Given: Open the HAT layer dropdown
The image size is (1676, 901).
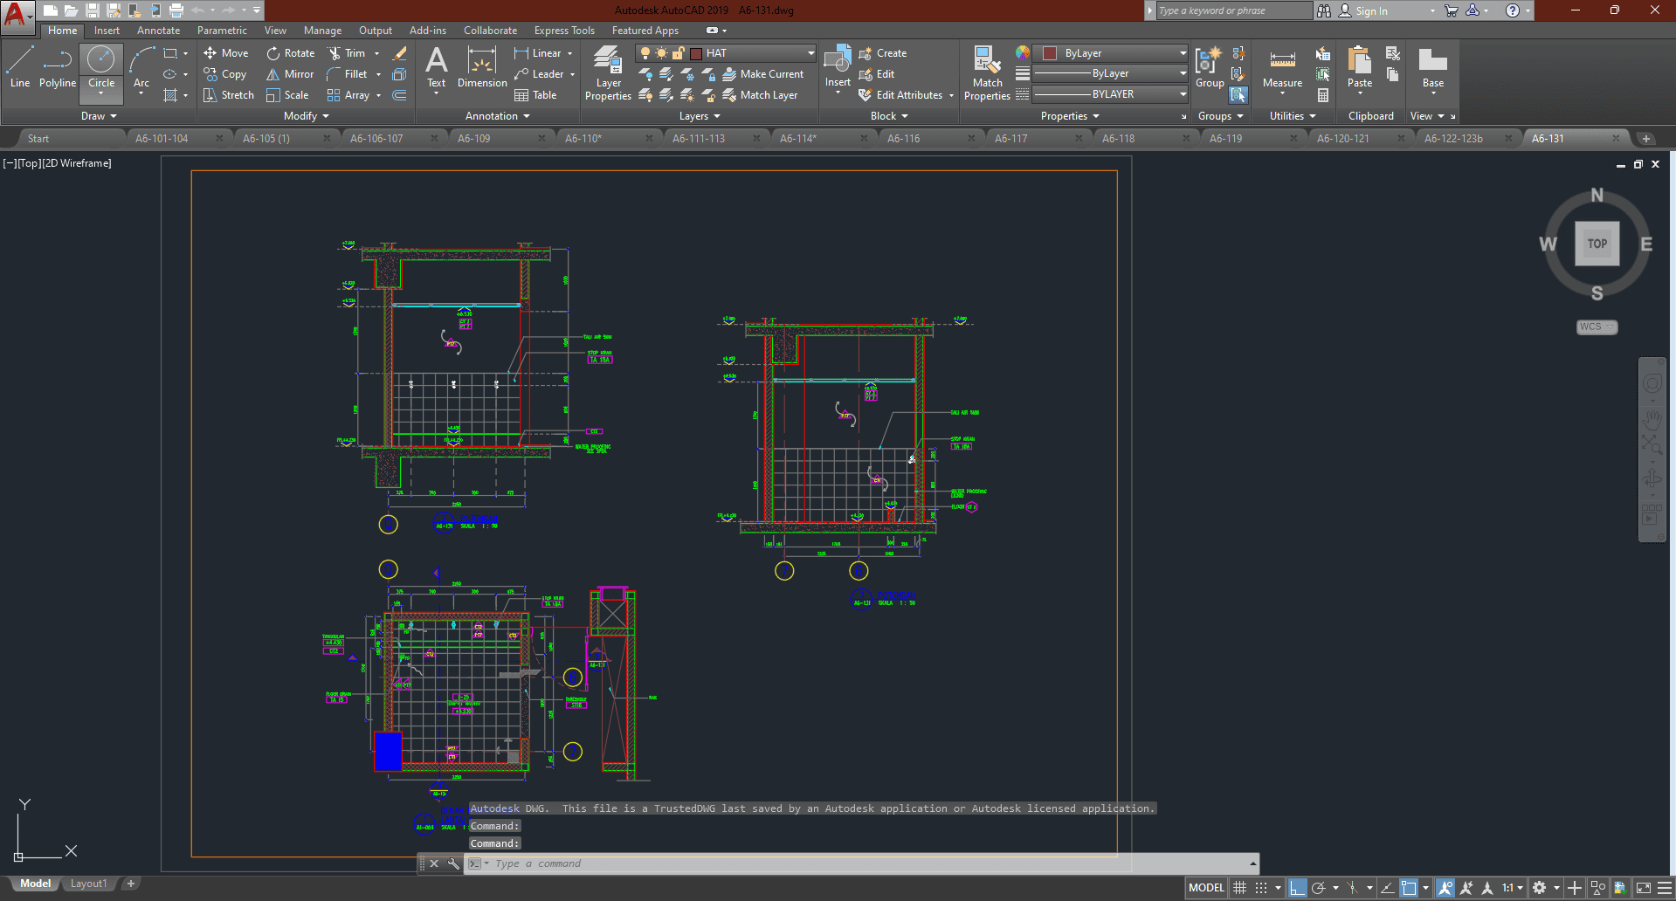Looking at the screenshot, I should click(810, 53).
